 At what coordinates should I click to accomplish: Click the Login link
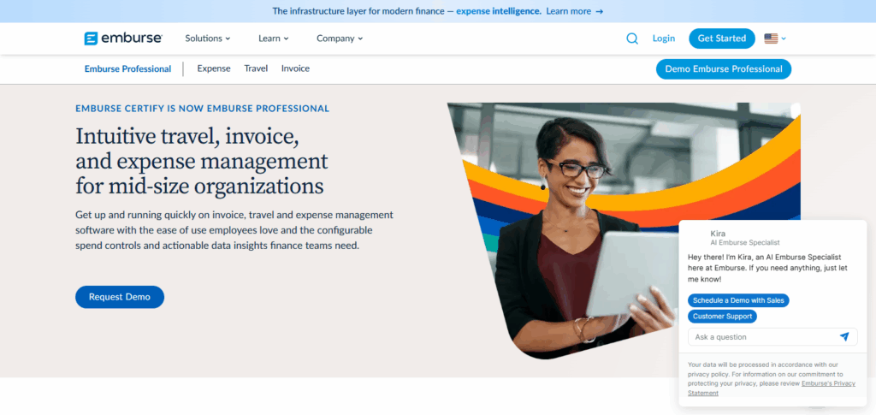(x=664, y=39)
